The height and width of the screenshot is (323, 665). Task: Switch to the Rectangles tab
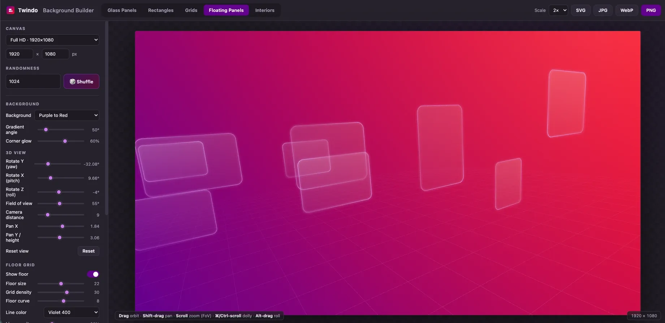pyautogui.click(x=161, y=10)
